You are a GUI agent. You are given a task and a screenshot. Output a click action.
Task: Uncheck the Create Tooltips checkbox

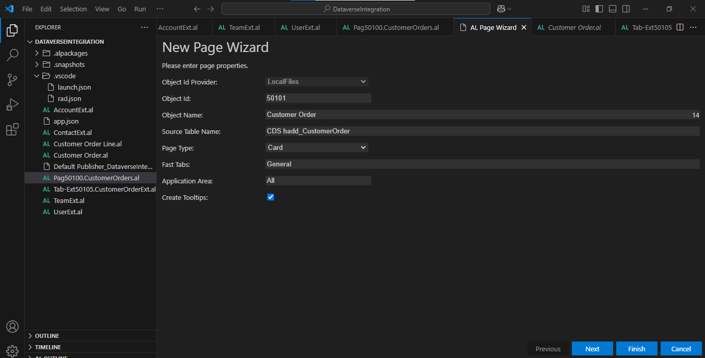[x=270, y=197]
